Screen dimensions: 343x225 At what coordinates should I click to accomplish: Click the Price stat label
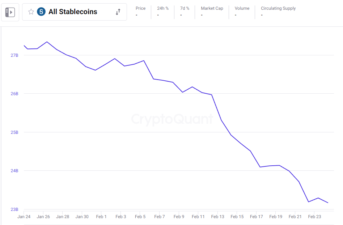pyautogui.click(x=140, y=8)
